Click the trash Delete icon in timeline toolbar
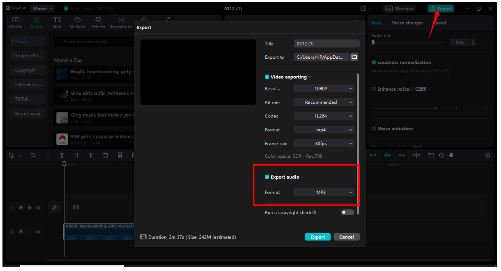 [x=106, y=155]
